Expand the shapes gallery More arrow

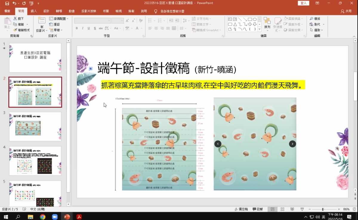[x=260, y=29]
